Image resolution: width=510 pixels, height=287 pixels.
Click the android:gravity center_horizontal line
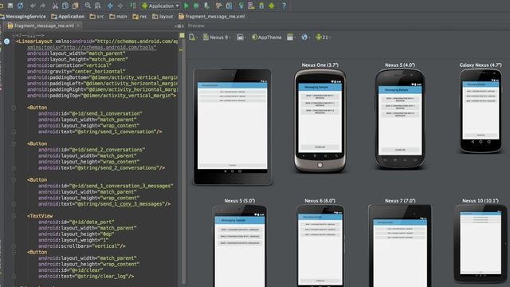(76, 71)
